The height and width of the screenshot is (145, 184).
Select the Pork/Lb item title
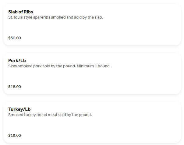[x=17, y=61]
